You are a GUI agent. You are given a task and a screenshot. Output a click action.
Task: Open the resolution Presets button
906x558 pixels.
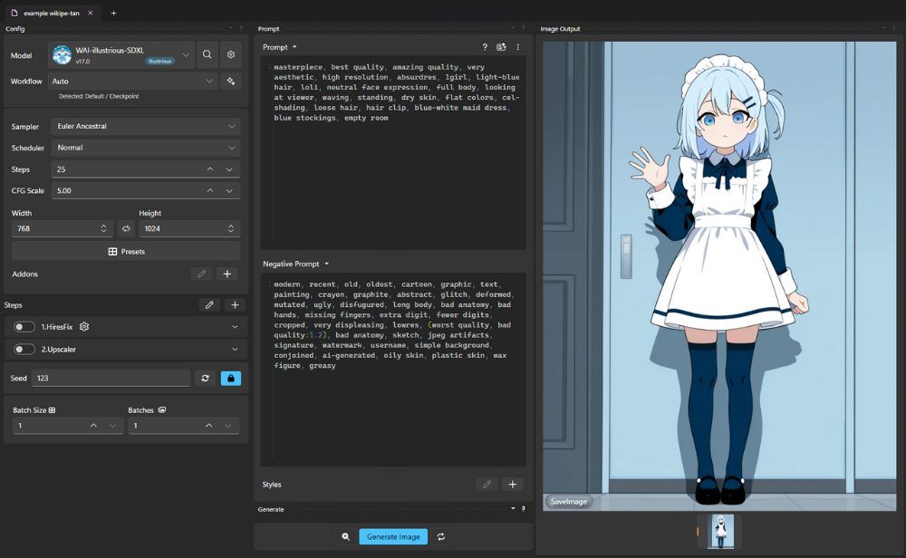(x=126, y=252)
